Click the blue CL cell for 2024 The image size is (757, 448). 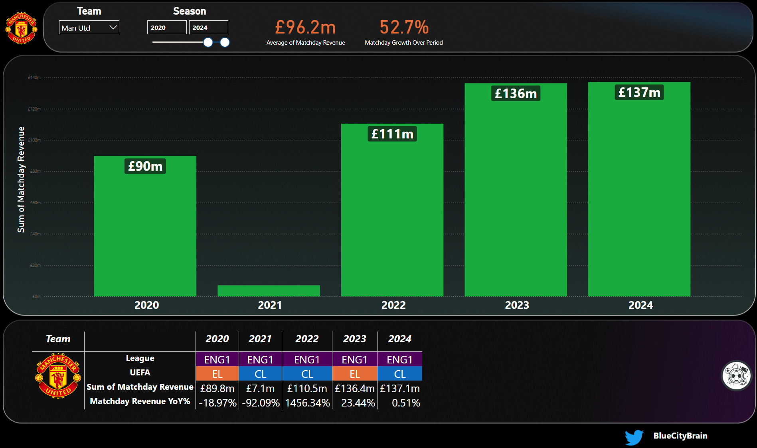(399, 374)
